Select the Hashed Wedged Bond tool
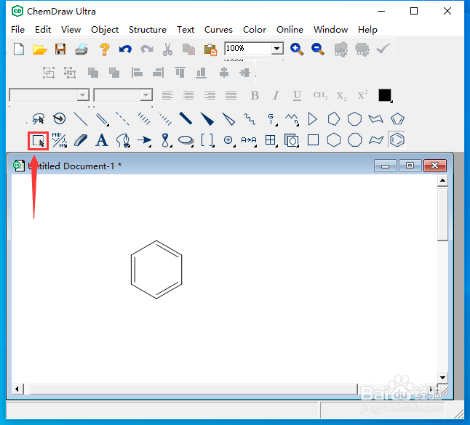Image resolution: width=470 pixels, height=425 pixels. (x=165, y=119)
